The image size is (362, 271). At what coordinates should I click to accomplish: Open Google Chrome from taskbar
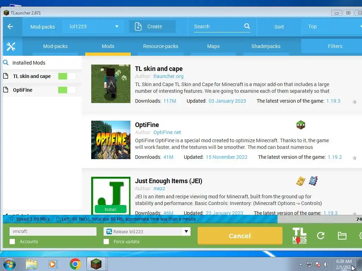click(x=75, y=264)
